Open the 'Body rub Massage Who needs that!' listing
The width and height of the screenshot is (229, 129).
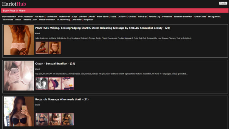pyautogui.click(x=62, y=99)
